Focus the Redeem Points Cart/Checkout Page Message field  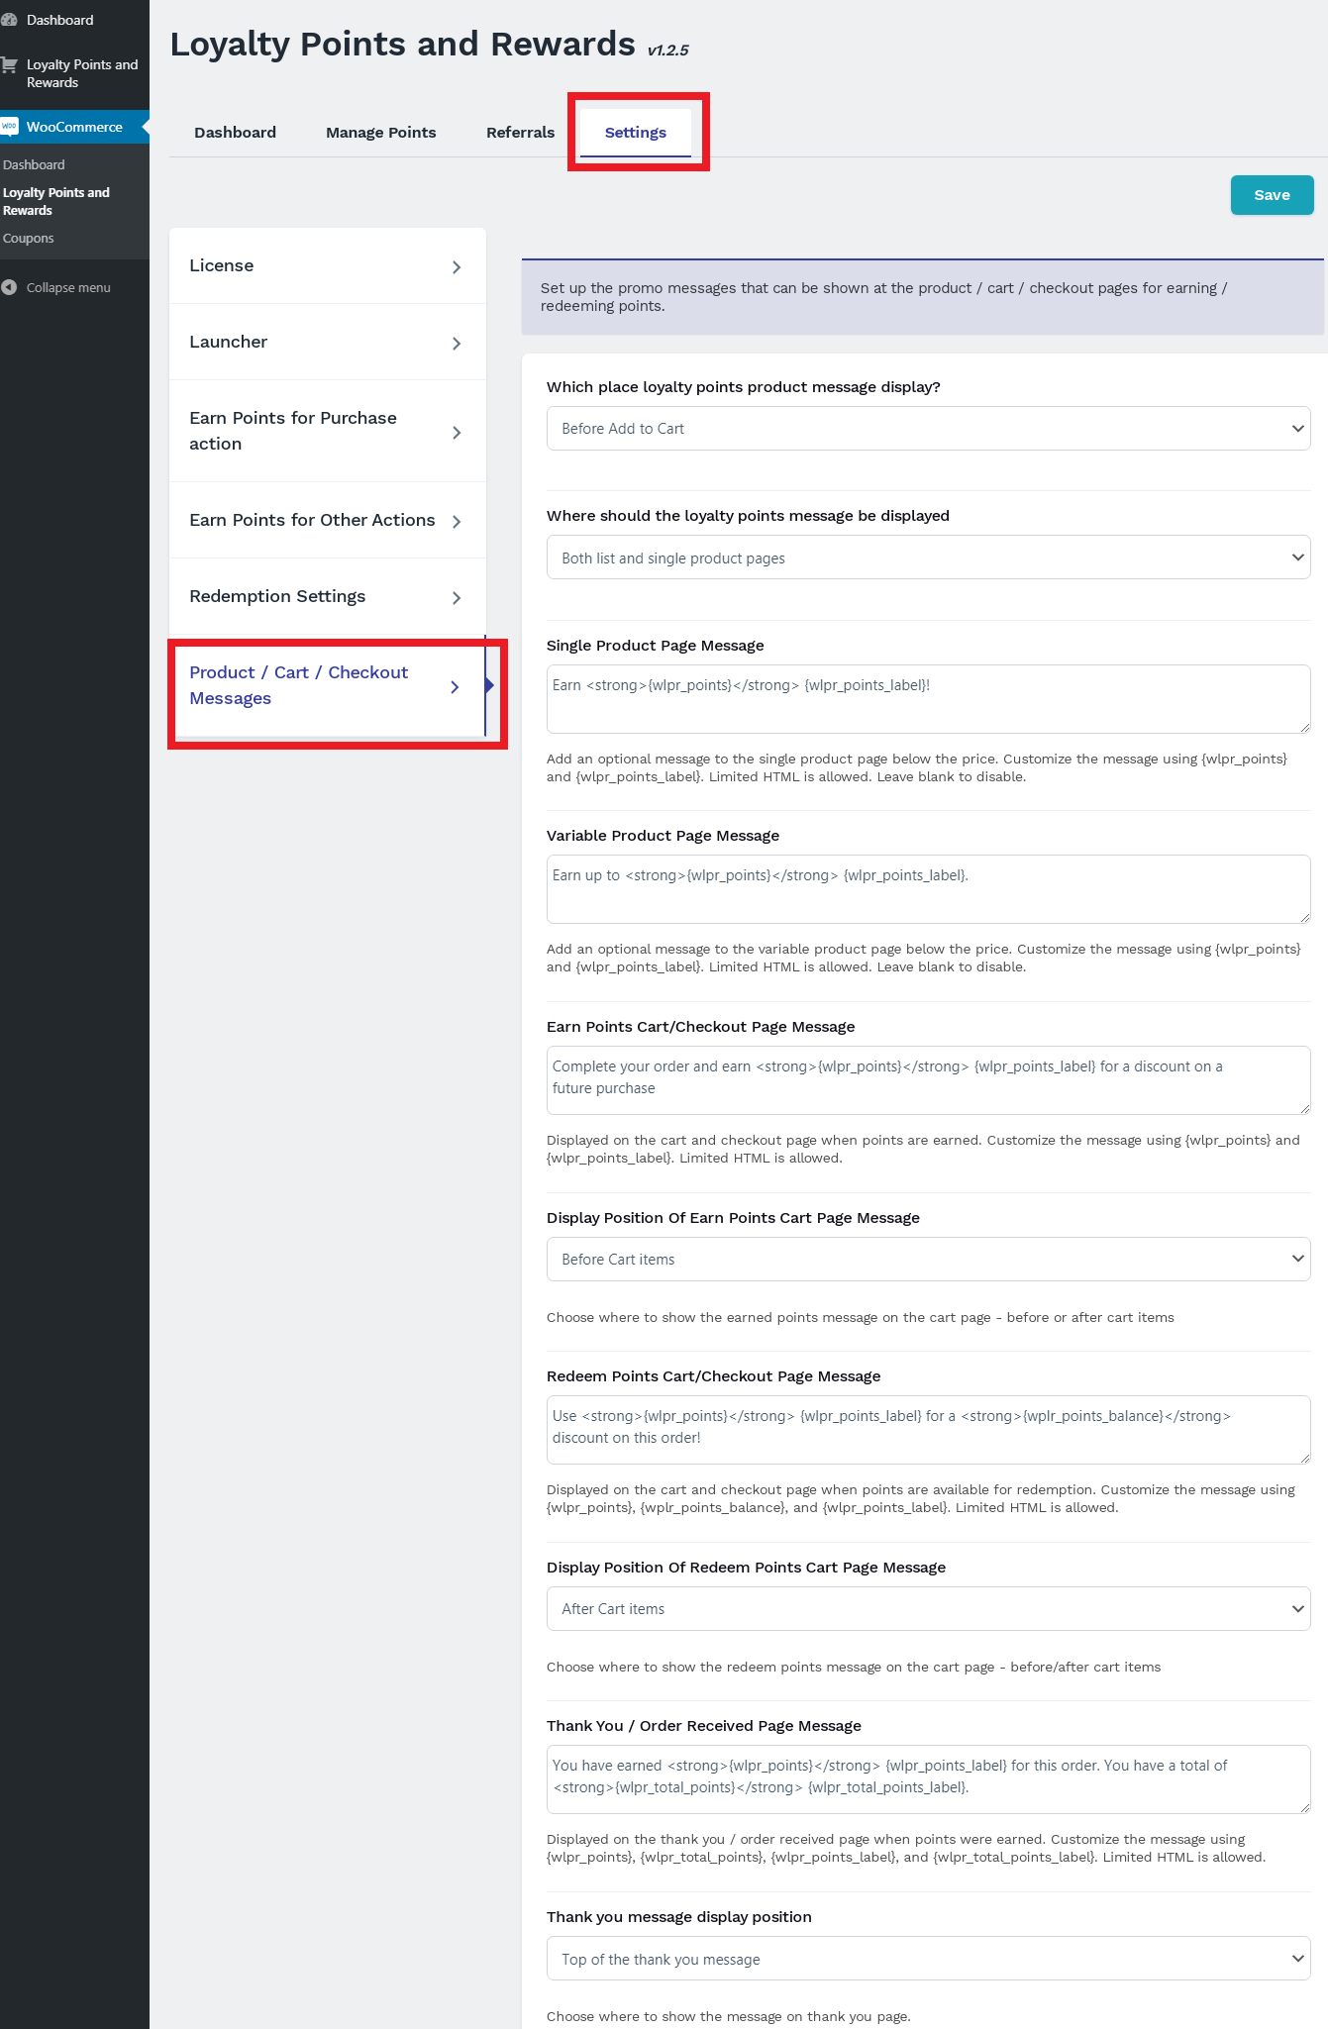[x=928, y=1430]
